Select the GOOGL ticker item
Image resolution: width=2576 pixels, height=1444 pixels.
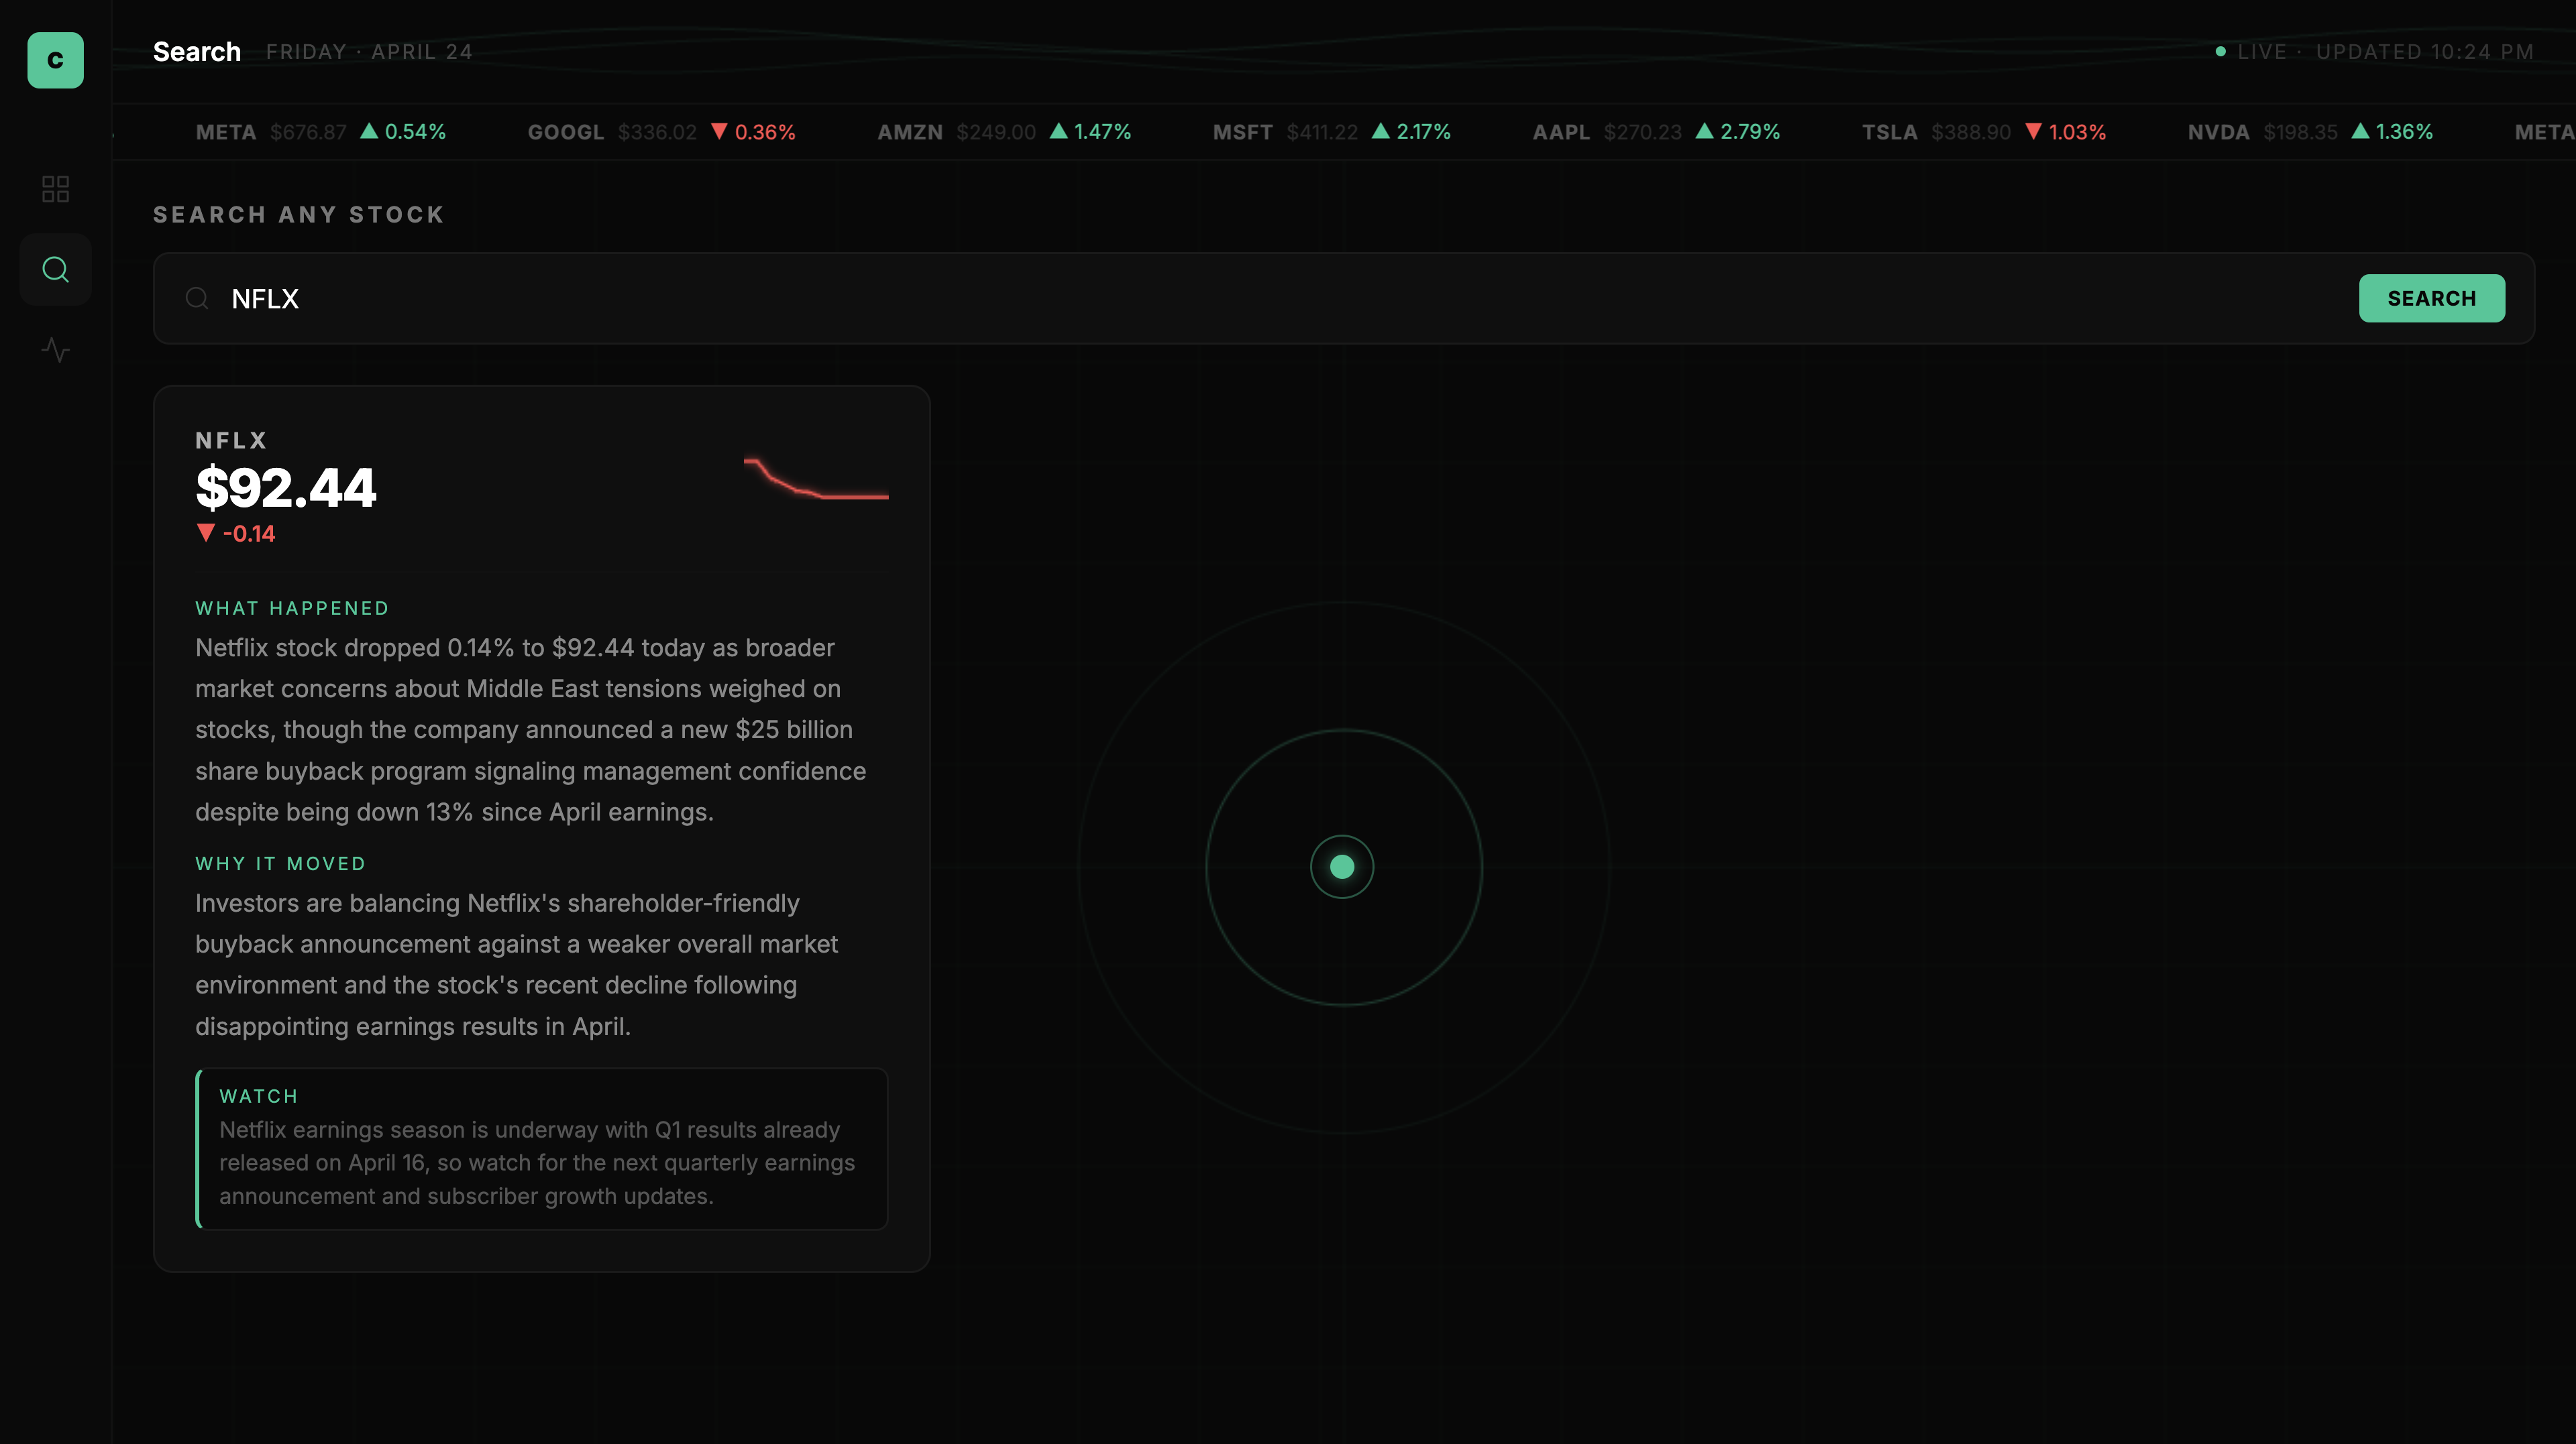click(661, 132)
